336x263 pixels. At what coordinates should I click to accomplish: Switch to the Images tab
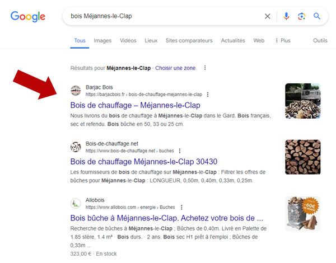pyautogui.click(x=102, y=40)
